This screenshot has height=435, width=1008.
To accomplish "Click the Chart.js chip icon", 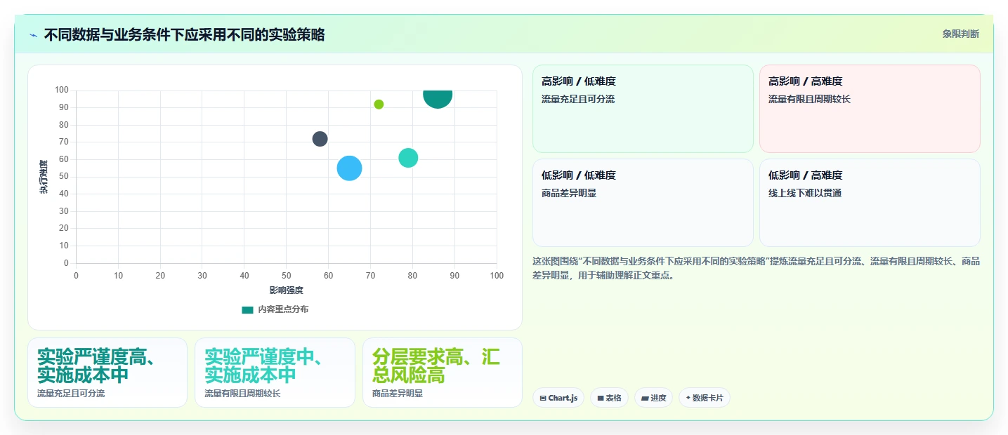I will pos(543,398).
